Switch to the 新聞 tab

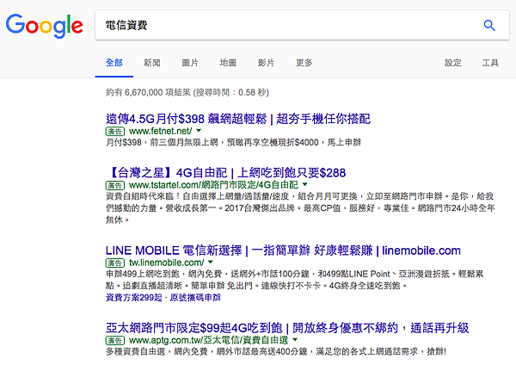[x=152, y=63]
